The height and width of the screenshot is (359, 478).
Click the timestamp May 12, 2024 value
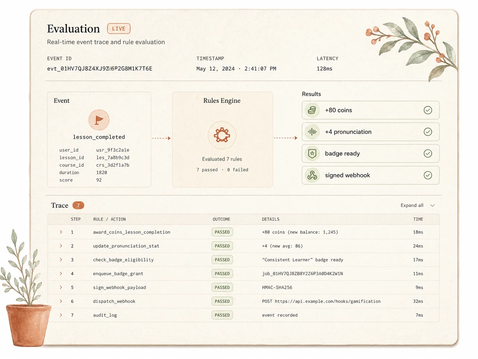point(236,69)
